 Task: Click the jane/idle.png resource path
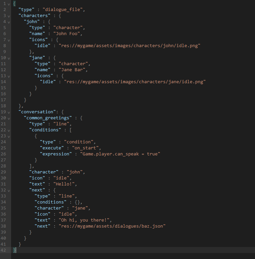click(x=135, y=82)
